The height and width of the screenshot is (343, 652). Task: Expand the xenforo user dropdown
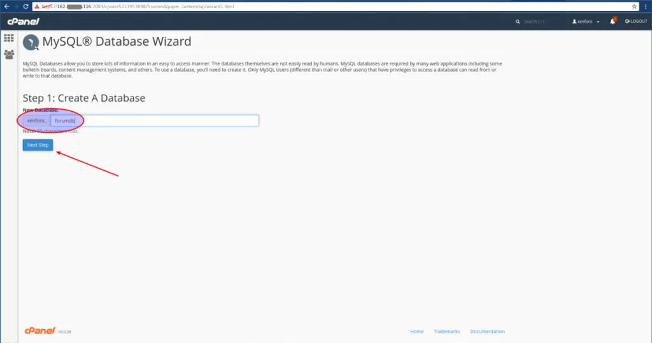[x=586, y=22]
